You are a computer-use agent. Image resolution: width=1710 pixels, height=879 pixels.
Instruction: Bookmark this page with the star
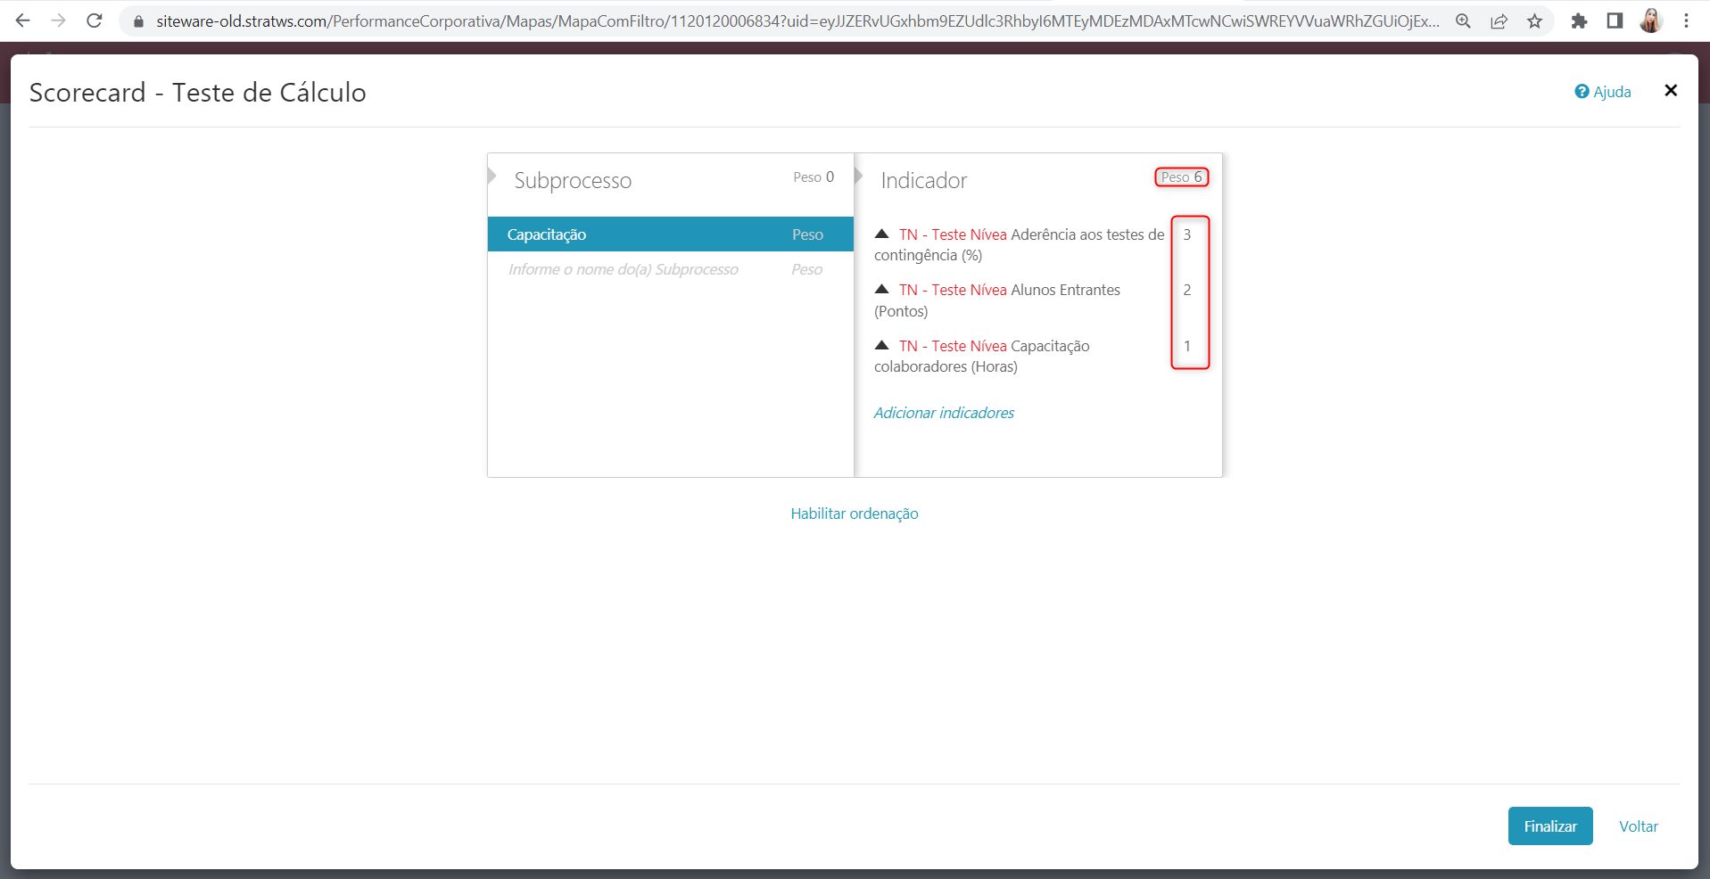click(x=1534, y=21)
